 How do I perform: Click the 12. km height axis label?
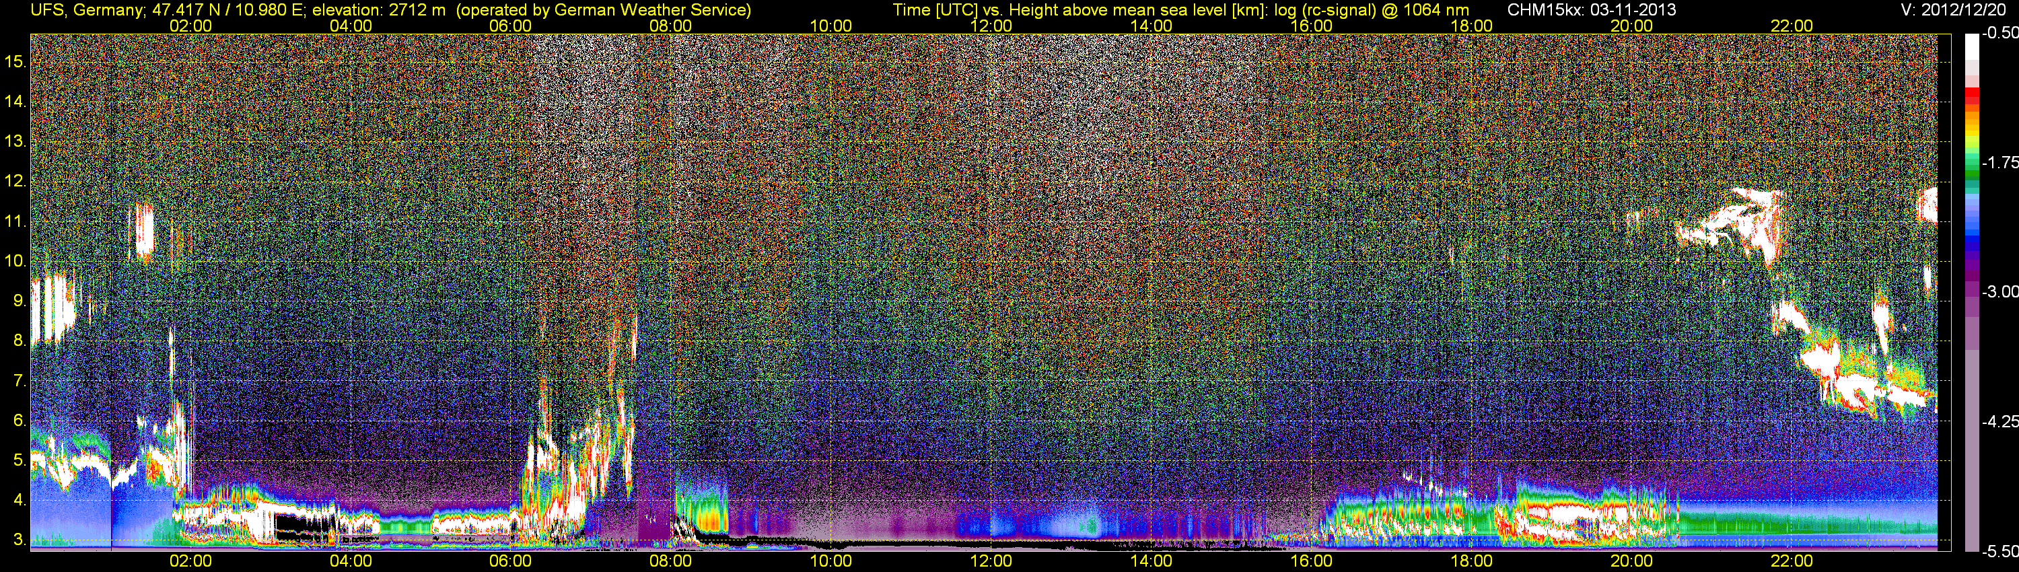pos(15,181)
